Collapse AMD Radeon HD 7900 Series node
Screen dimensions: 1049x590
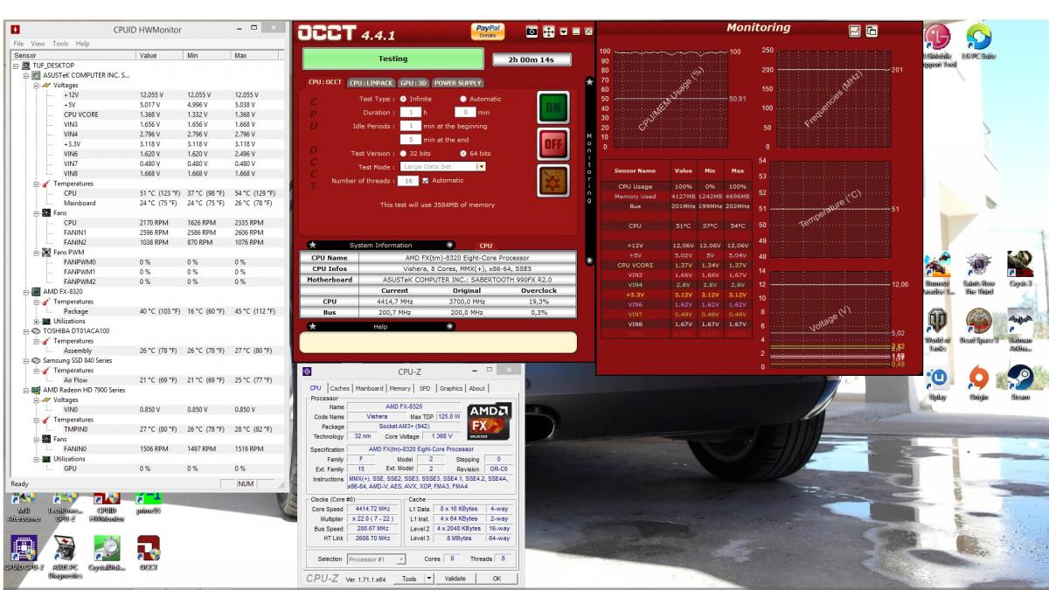pyautogui.click(x=26, y=390)
